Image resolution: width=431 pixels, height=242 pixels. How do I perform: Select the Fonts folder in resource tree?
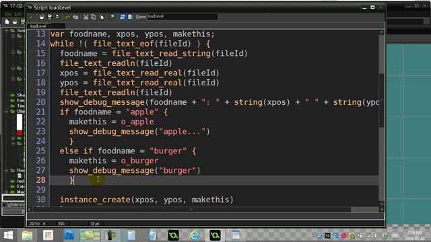pyautogui.click(x=18, y=100)
